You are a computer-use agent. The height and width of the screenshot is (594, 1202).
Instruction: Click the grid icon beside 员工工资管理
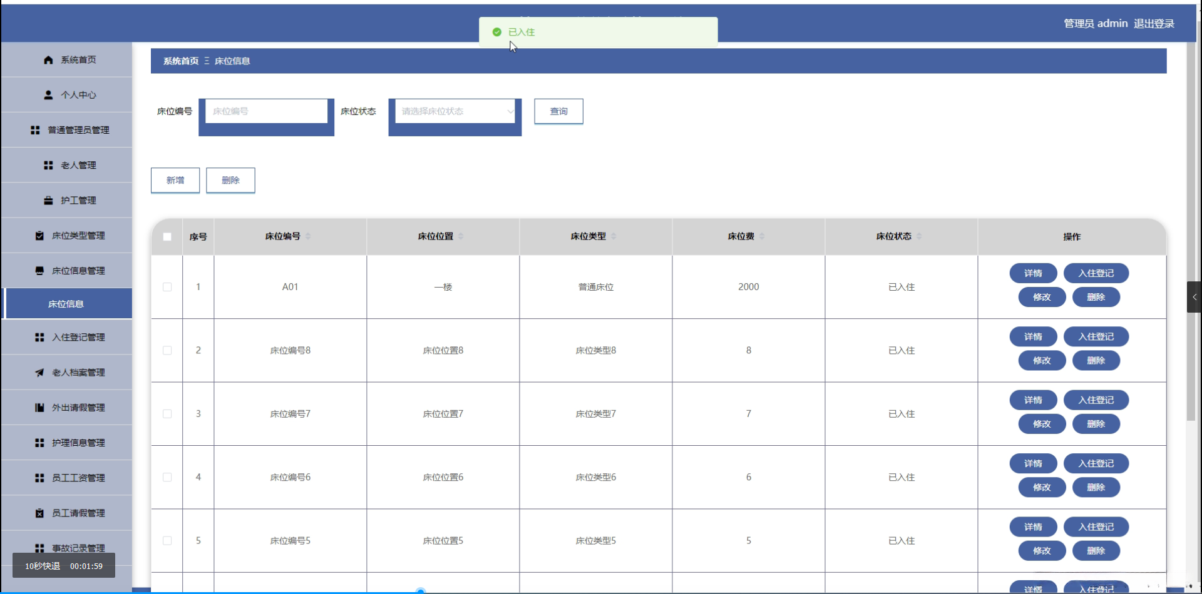pyautogui.click(x=39, y=478)
